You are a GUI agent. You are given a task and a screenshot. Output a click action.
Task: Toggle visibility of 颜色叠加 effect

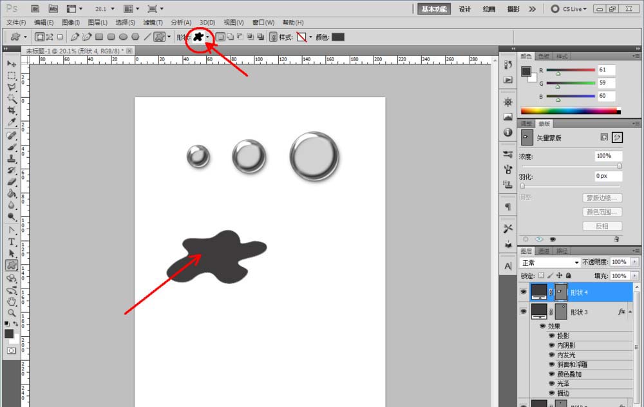[x=552, y=374]
